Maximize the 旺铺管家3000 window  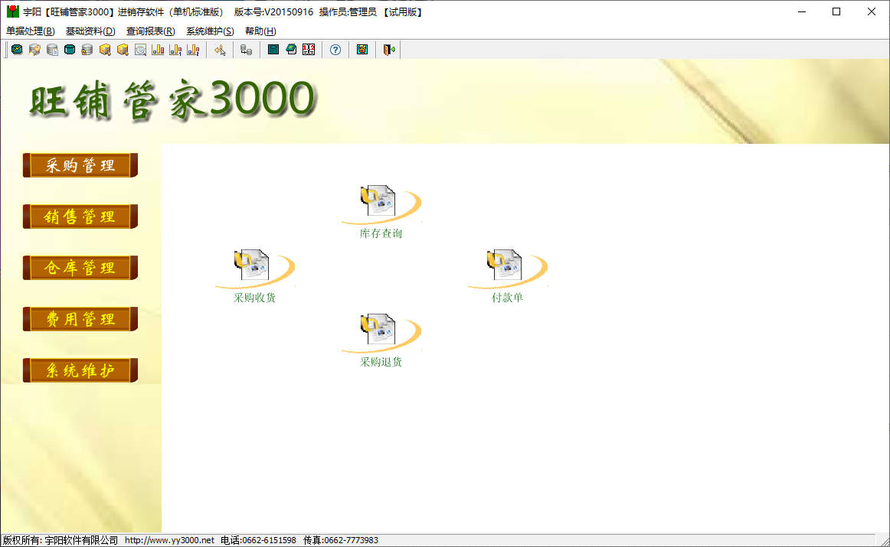(x=836, y=11)
